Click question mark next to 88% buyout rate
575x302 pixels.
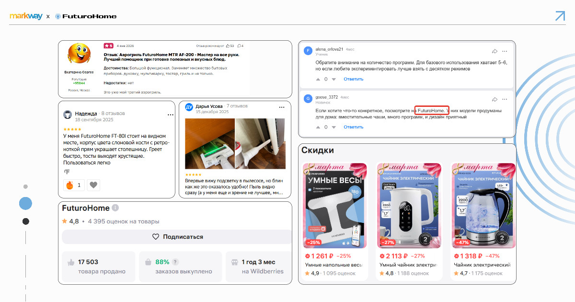click(175, 262)
